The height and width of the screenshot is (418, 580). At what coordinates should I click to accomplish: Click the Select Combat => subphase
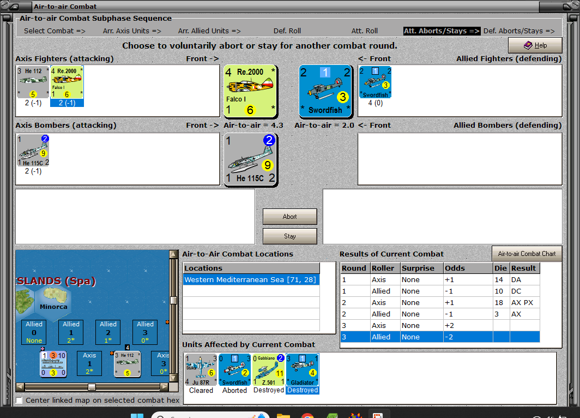[x=55, y=31]
